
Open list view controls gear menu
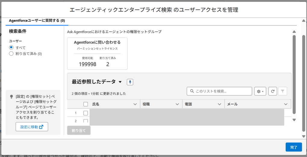[260, 91]
